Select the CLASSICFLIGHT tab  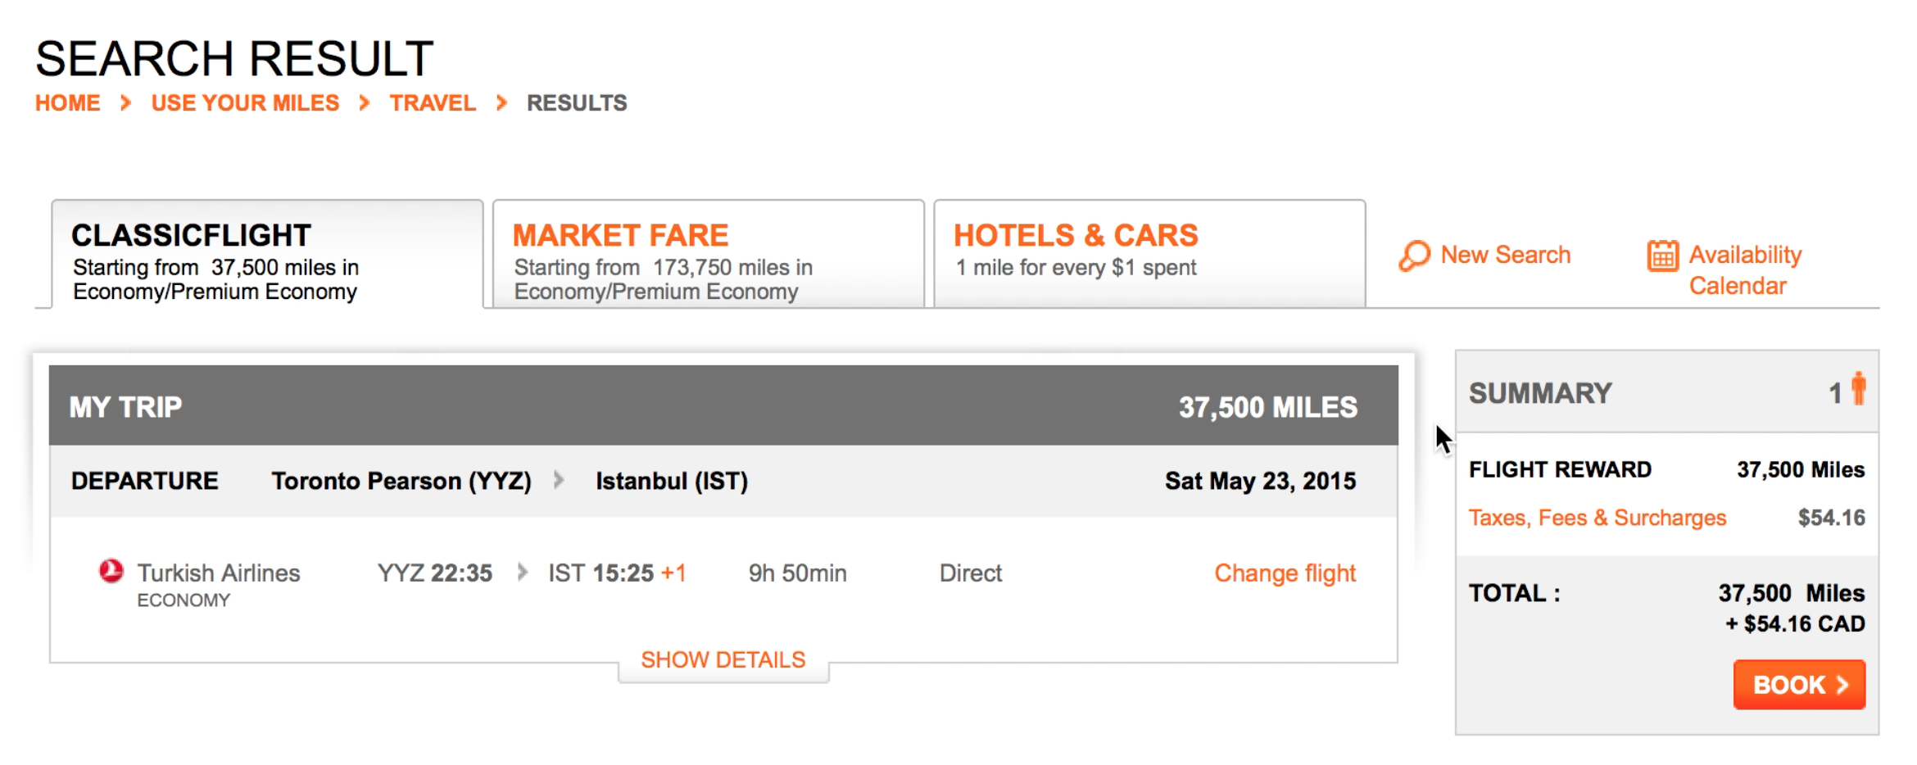(267, 255)
